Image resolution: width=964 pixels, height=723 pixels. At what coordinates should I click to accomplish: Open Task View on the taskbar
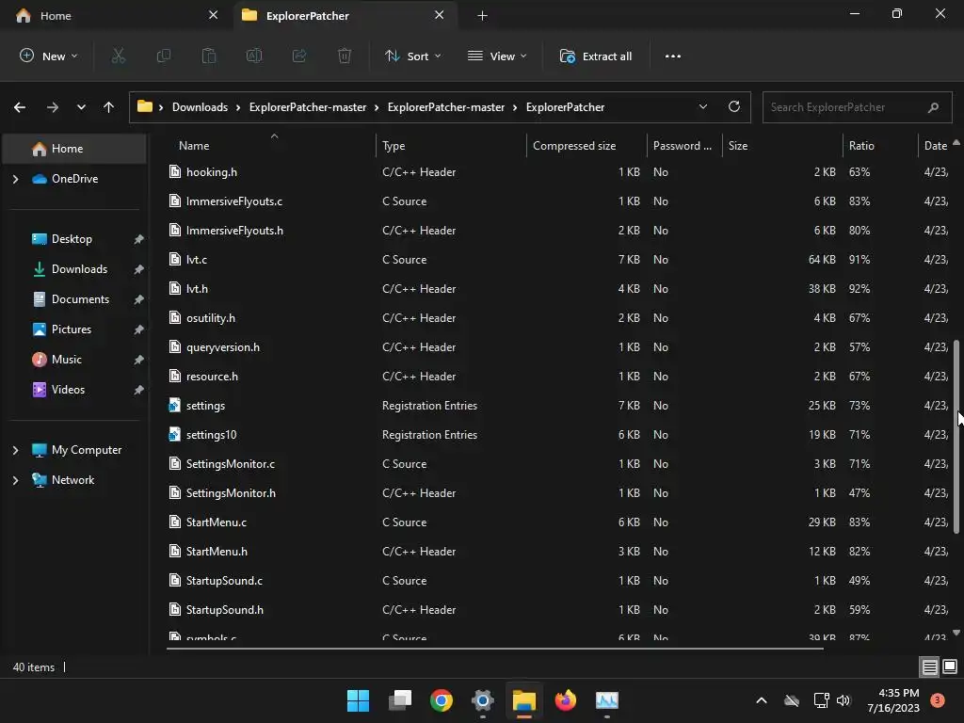pyautogui.click(x=399, y=700)
